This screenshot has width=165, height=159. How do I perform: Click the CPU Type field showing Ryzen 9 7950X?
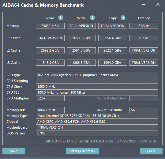[x=97, y=75]
